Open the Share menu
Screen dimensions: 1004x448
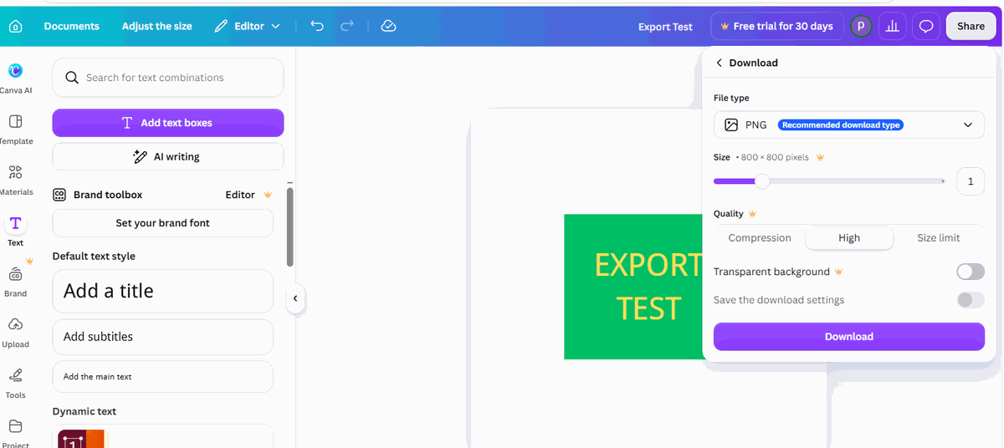971,26
